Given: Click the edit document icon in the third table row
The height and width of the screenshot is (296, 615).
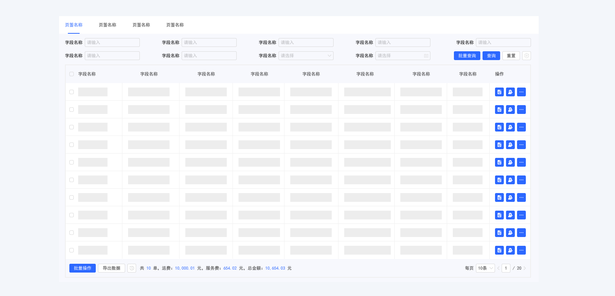Looking at the screenshot, I should click(499, 127).
